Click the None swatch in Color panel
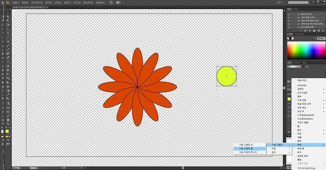This screenshot has width=326, height=170. tap(288, 38)
